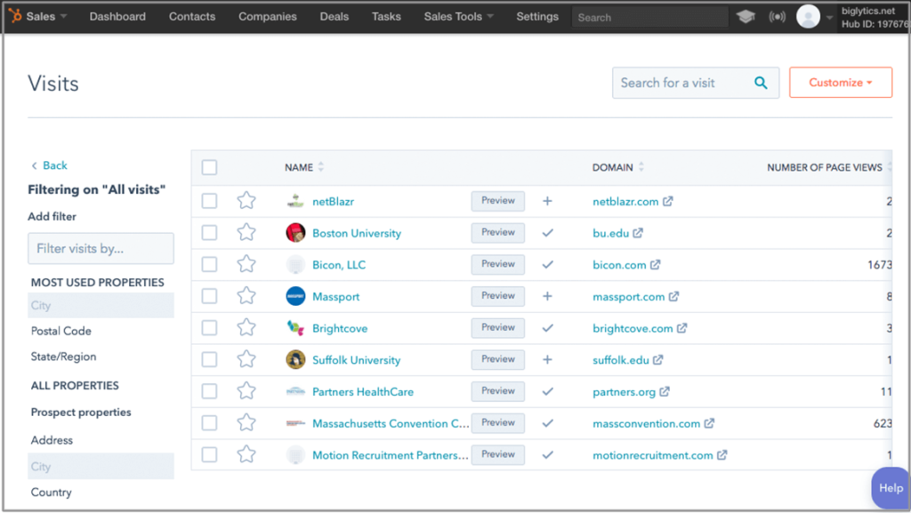Star the Motion Recruitment Partners row
Viewport: 911px width, 513px height.
coord(246,454)
